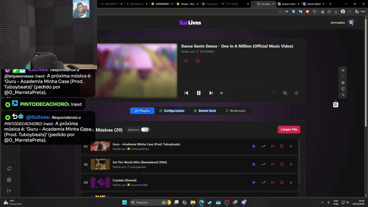
Task: Open browser downloads icon
Action: click(336, 11)
